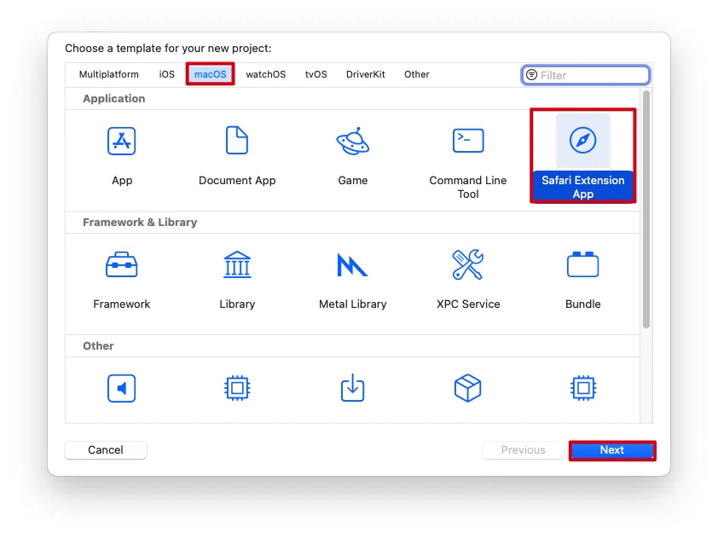Select the macOS platform tab
Viewport: 718px width, 539px height.
[x=210, y=74]
